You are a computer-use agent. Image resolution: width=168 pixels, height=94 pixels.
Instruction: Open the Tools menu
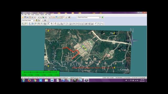click(x=33, y=15)
